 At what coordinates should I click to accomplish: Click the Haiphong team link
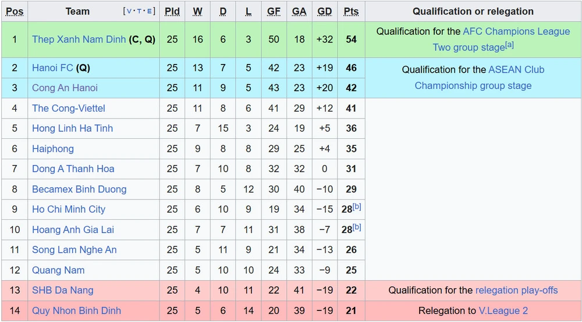(x=53, y=149)
